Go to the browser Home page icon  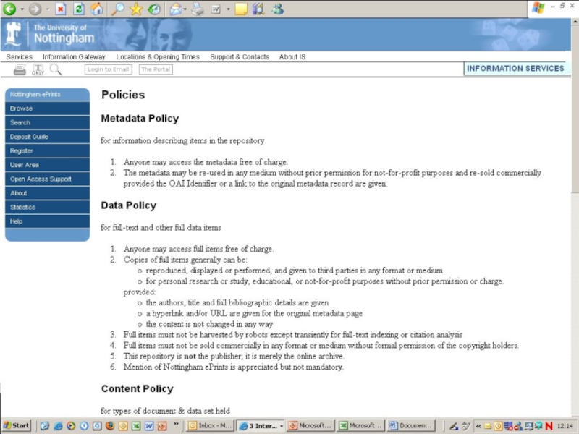click(x=97, y=9)
